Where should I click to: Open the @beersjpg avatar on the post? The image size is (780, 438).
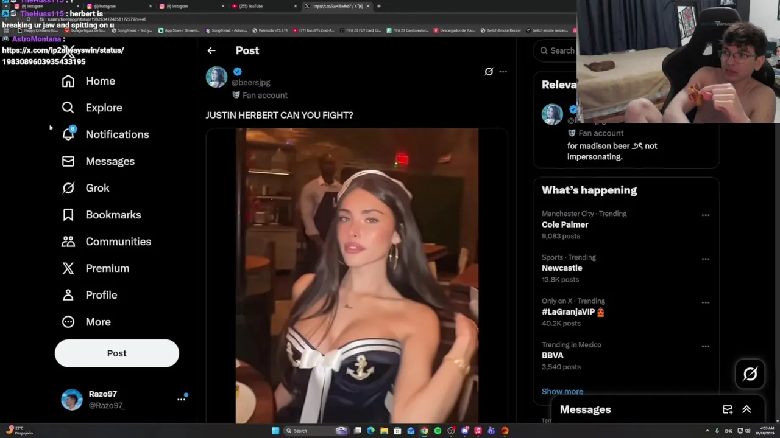(216, 77)
